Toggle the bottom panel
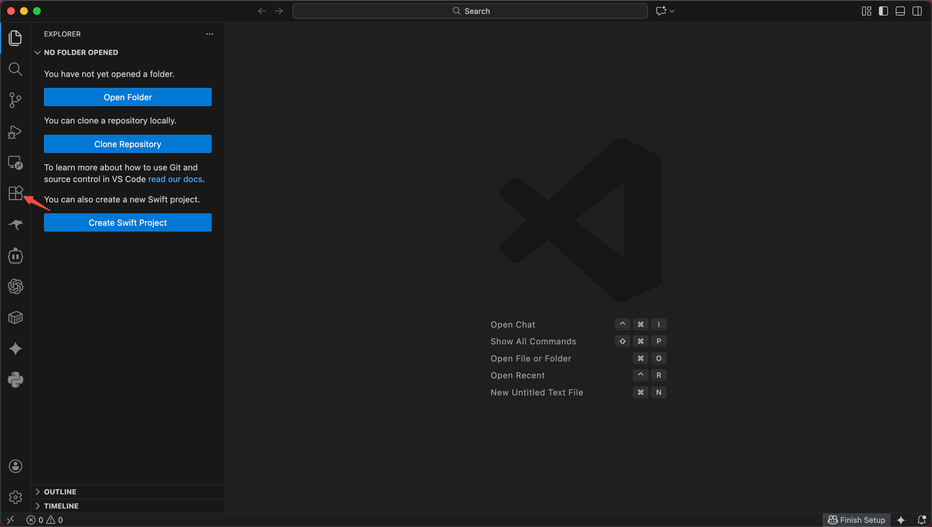The image size is (932, 527). [900, 11]
